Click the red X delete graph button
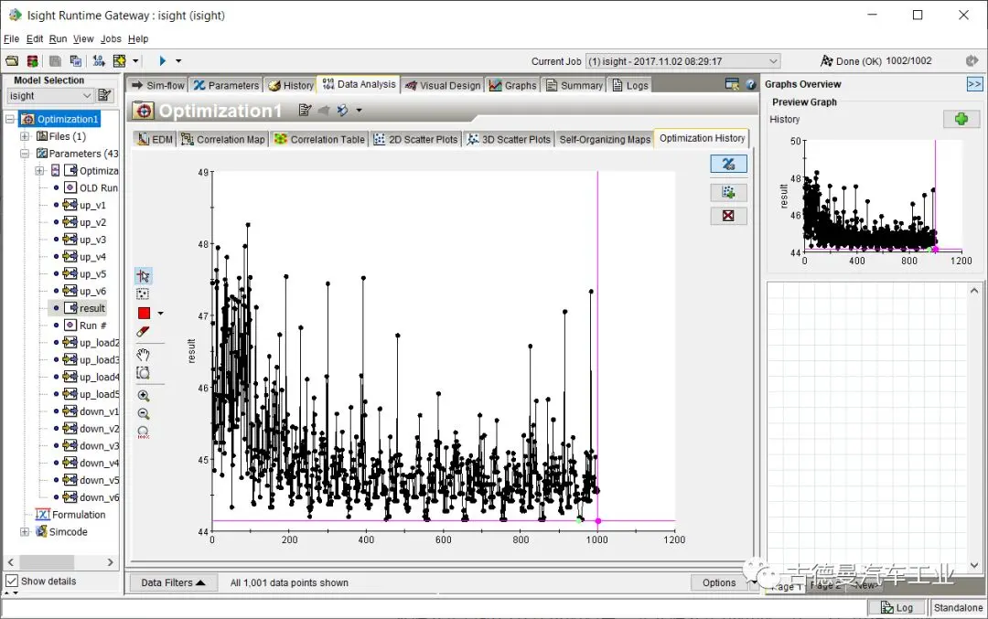The height and width of the screenshot is (619, 988). tap(728, 216)
